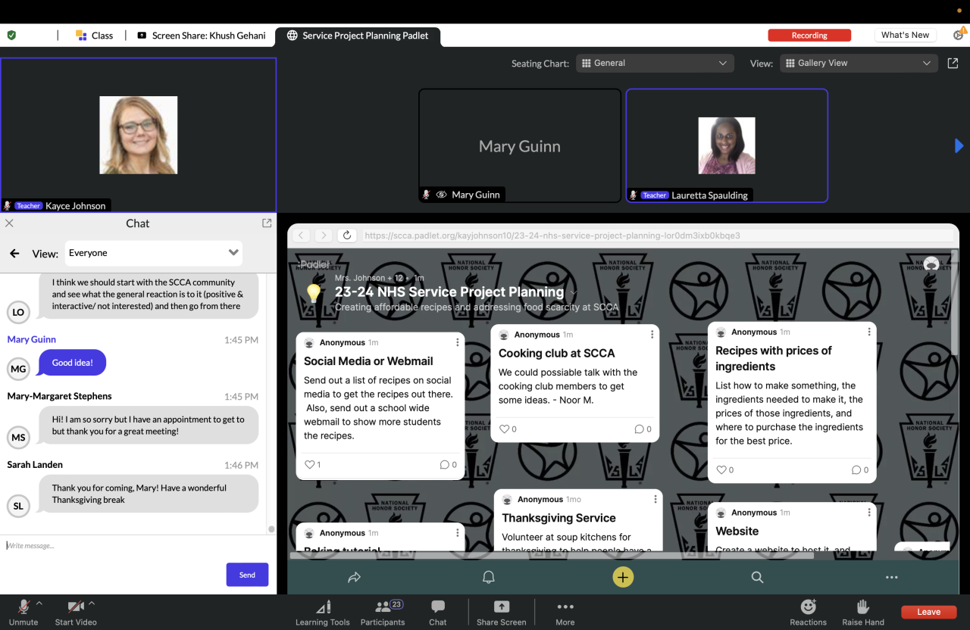970x630 pixels.
Task: Open Padlet search
Action: point(757,578)
